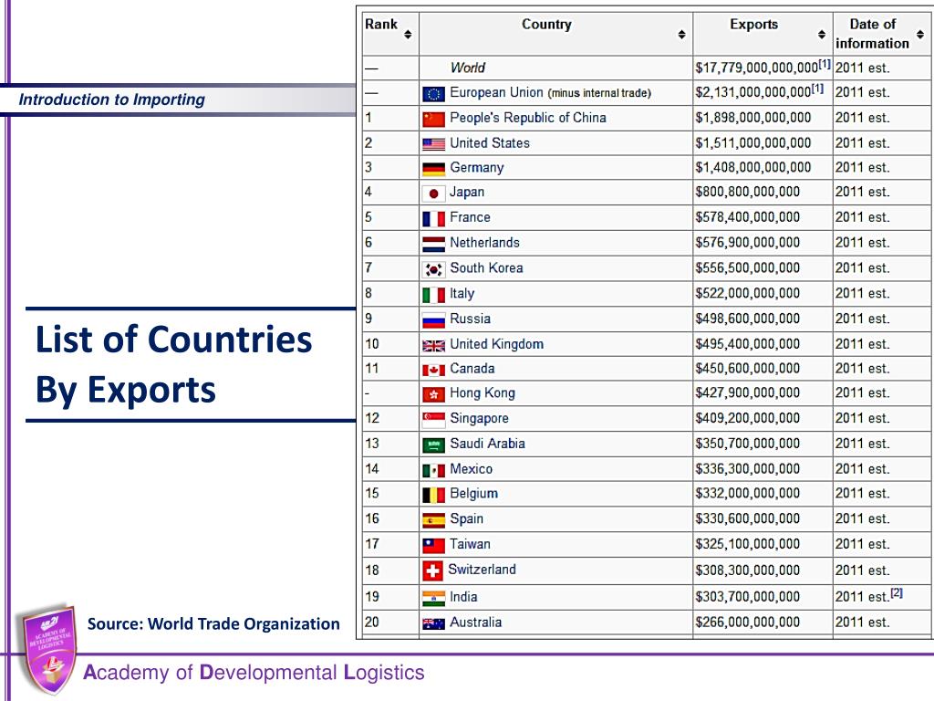The image size is (934, 701).
Task: Select China exports $1,898,000,000,000 value
Action: (752, 118)
